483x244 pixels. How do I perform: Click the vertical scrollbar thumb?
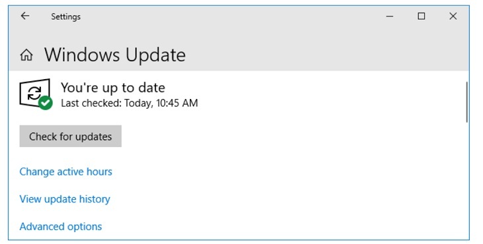467,102
